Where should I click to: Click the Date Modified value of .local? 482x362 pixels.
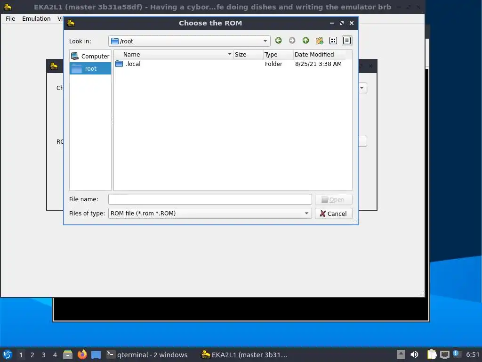tap(318, 64)
